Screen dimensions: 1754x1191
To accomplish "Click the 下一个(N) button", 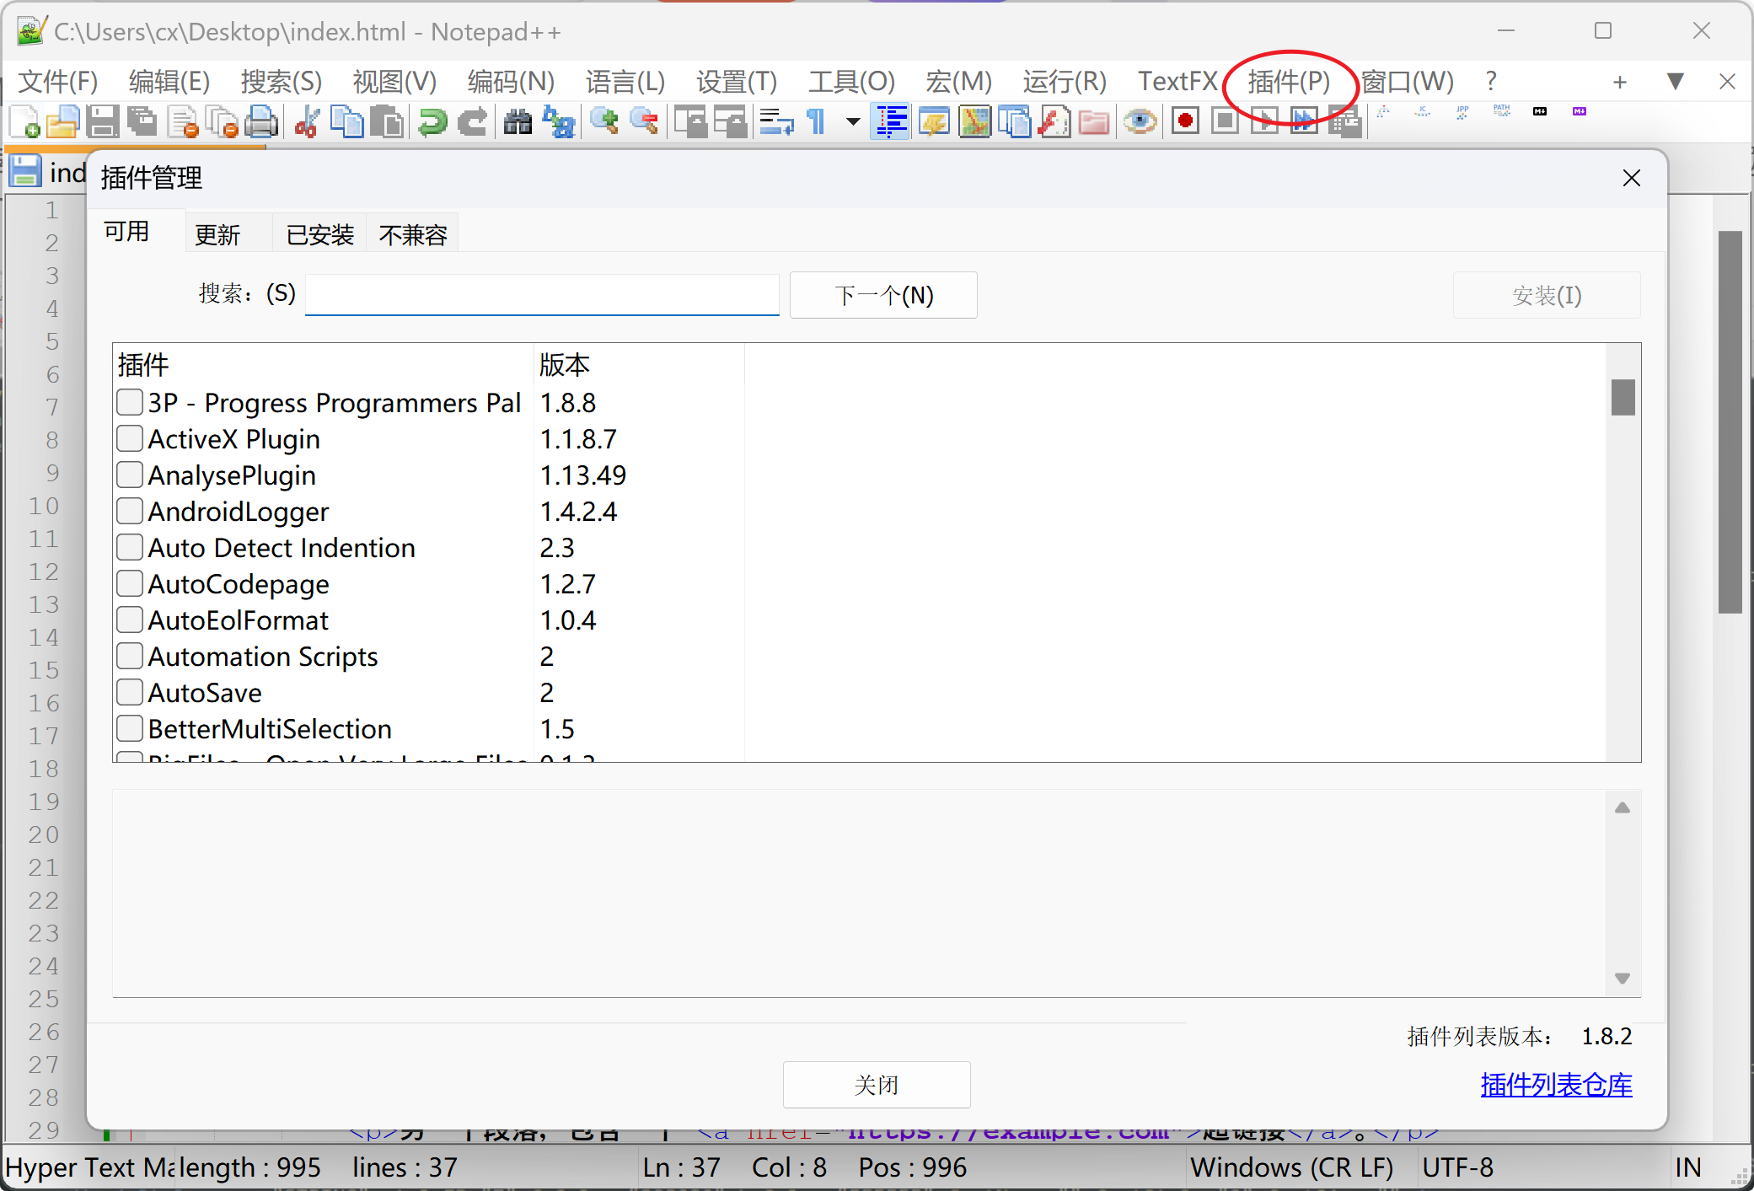I will [x=883, y=296].
